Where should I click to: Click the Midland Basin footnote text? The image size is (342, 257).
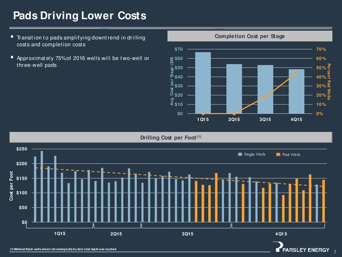click(63, 249)
